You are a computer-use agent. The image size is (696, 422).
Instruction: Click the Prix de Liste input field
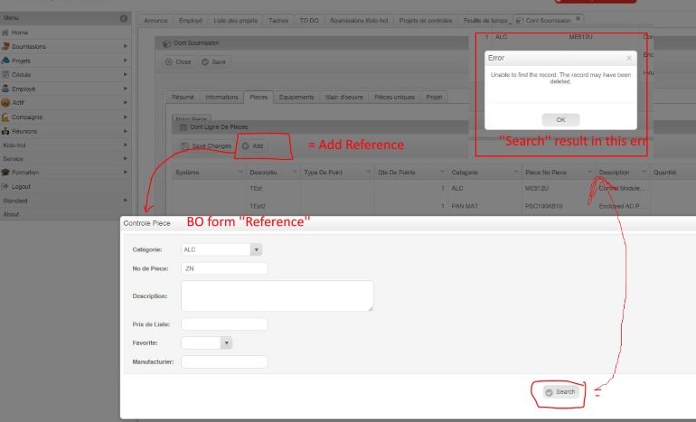pos(224,324)
